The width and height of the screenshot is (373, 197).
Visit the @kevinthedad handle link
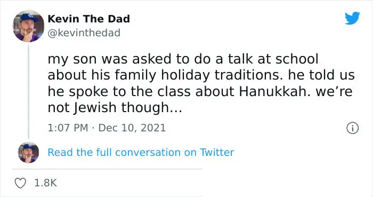tap(84, 33)
